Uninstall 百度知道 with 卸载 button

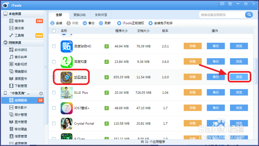point(193,61)
